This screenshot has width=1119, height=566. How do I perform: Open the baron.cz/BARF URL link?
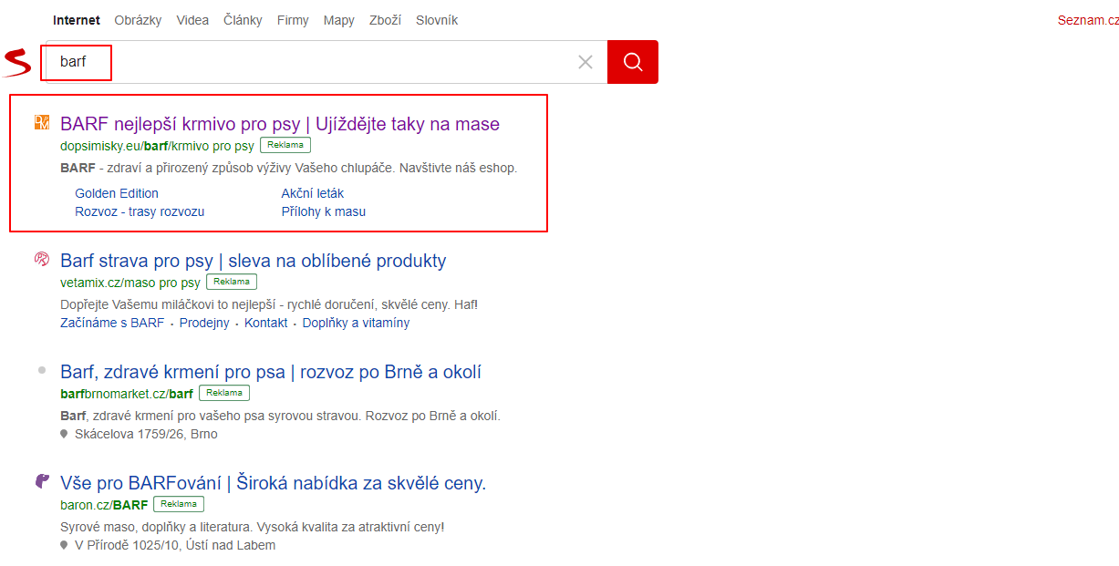104,505
